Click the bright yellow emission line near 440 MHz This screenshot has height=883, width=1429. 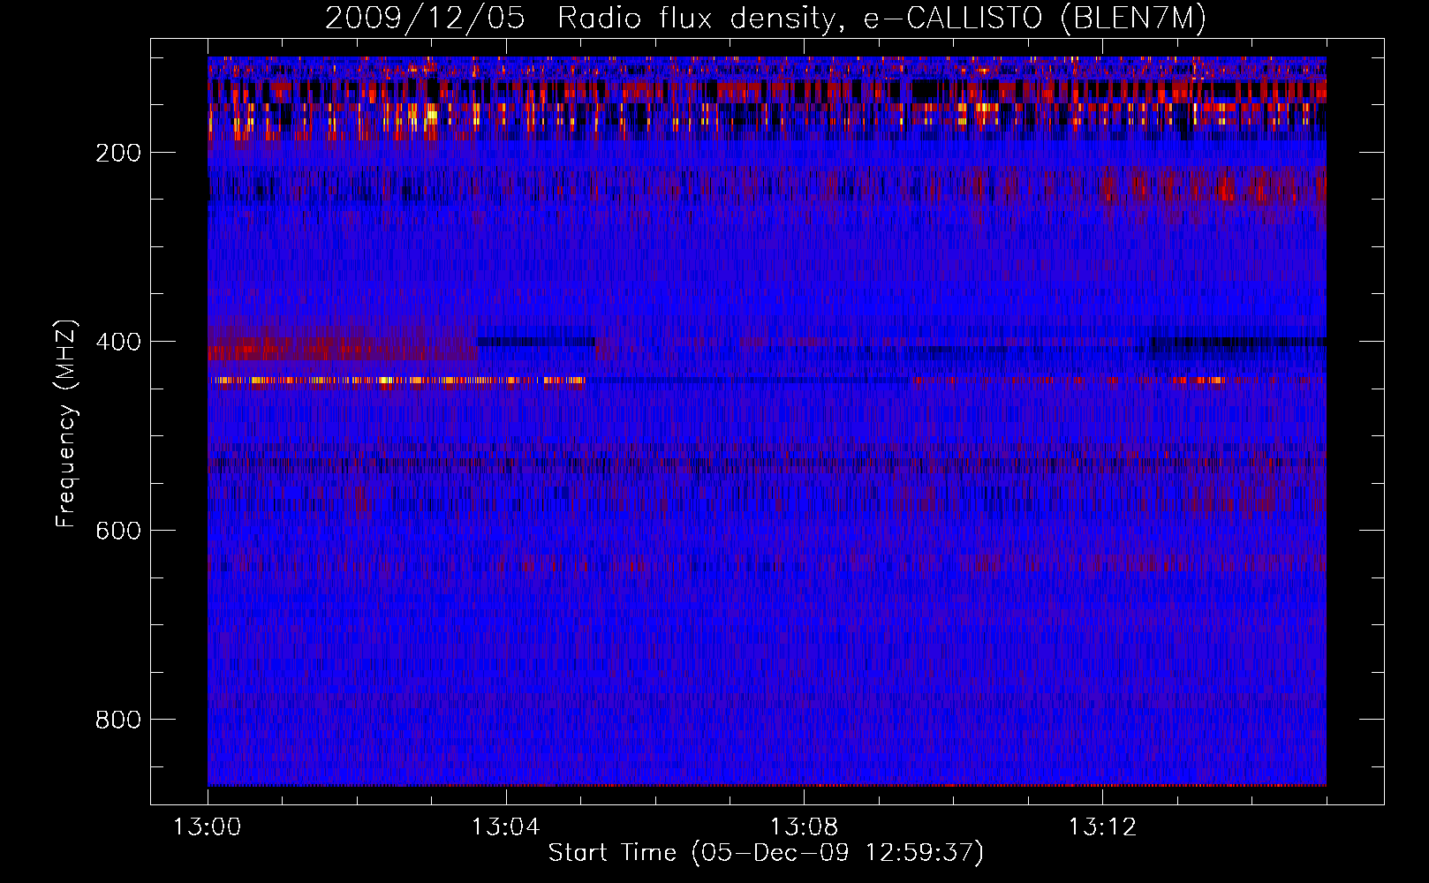point(397,381)
